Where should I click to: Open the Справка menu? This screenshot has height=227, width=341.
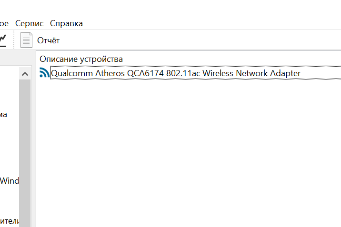[66, 23]
